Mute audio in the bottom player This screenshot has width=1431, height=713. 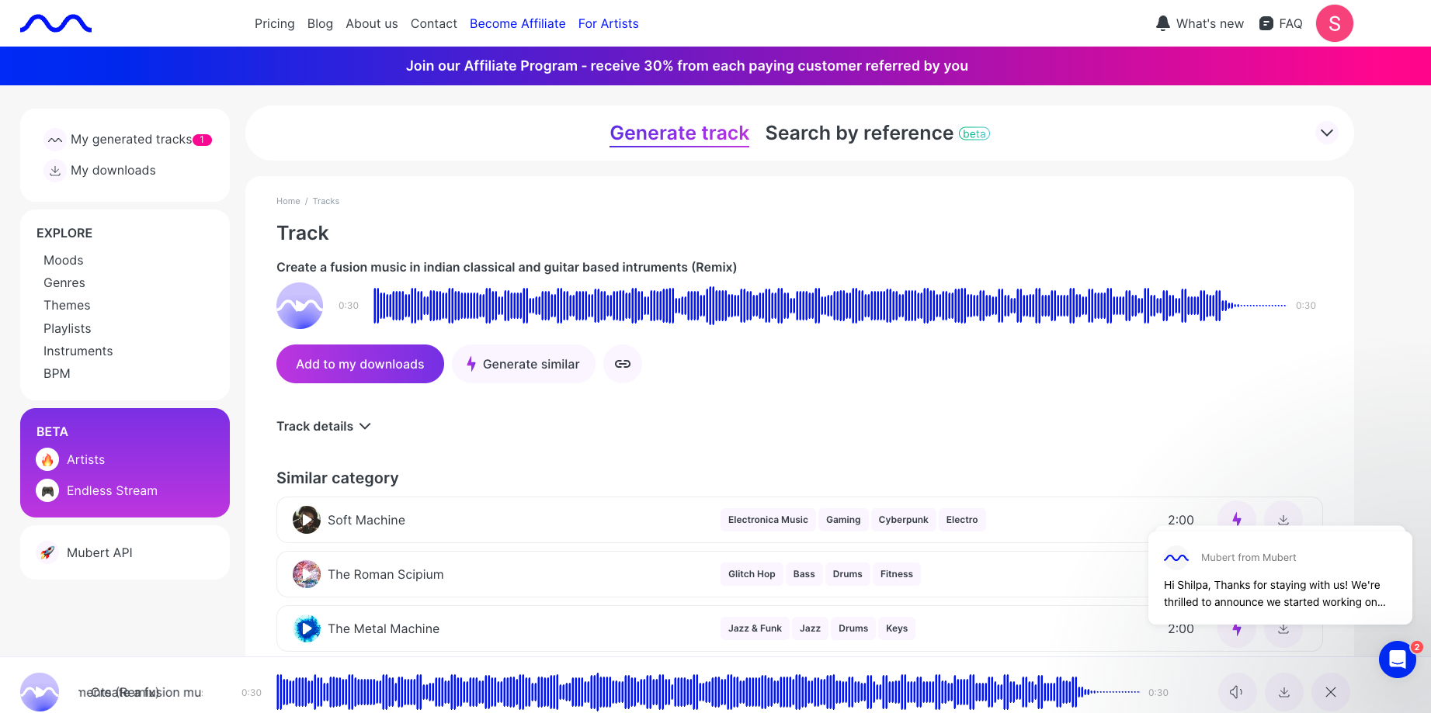point(1237,691)
